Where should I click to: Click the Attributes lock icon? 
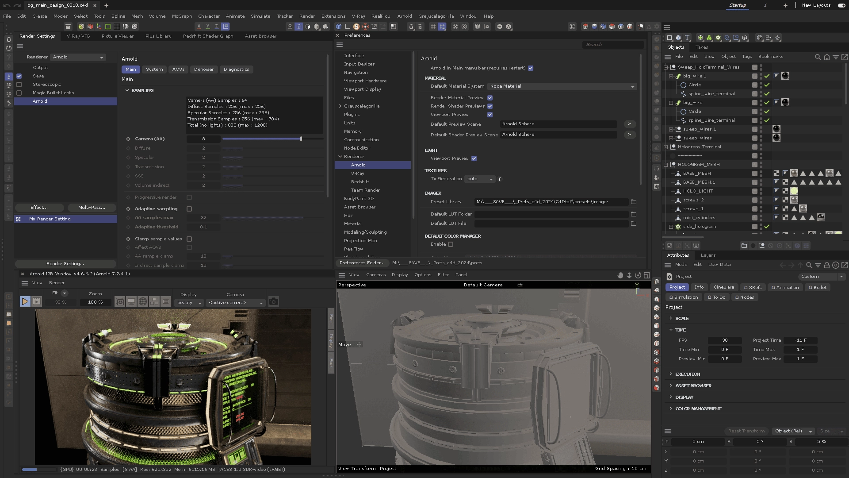click(826, 265)
